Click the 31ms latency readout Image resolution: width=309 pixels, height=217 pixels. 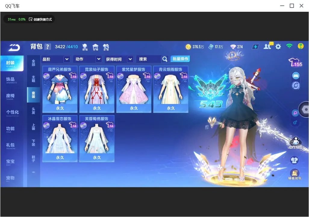[x=12, y=19]
